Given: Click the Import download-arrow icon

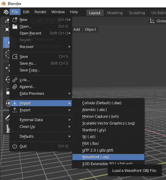Looking at the screenshot, I should 15,103.
